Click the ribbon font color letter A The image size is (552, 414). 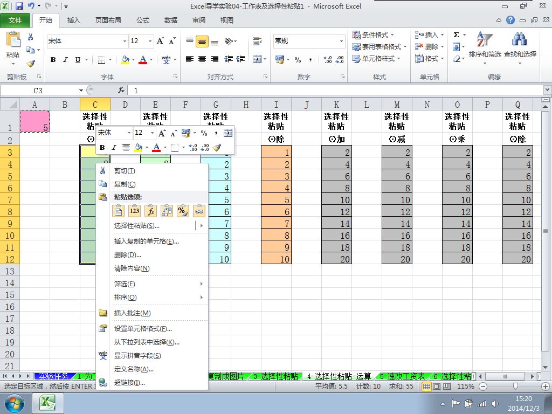click(x=143, y=60)
